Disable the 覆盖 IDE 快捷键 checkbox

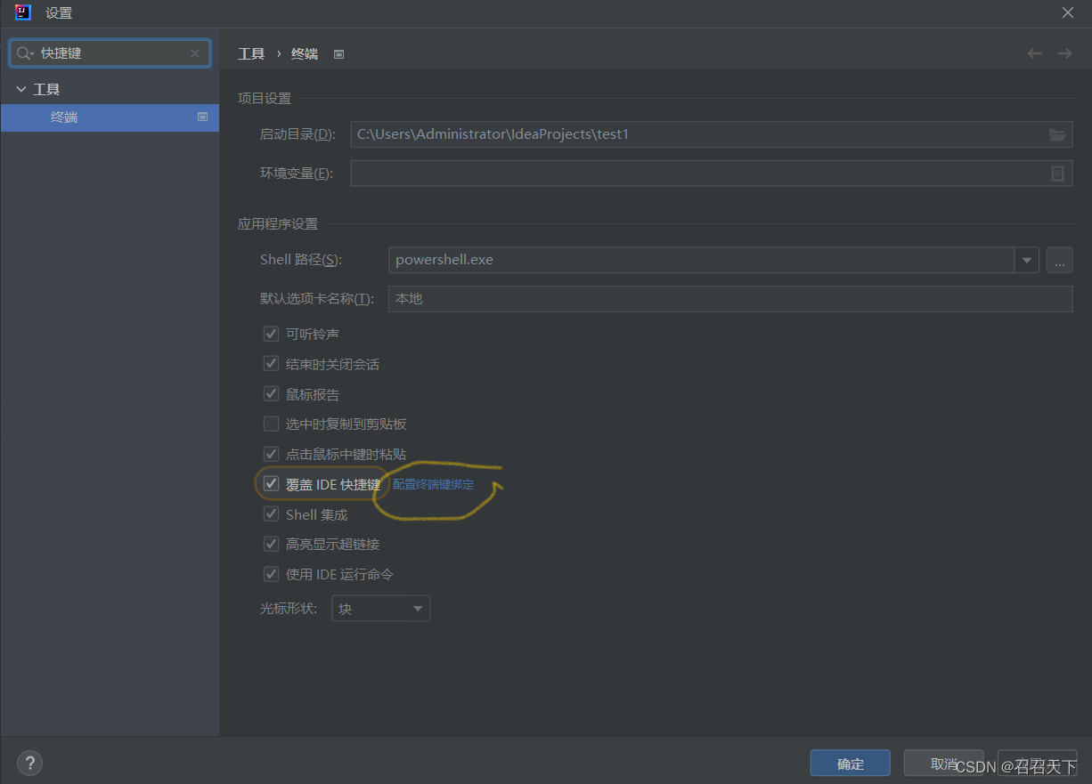tap(271, 483)
